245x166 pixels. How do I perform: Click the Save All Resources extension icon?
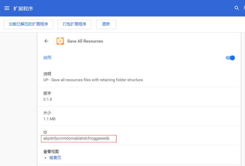click(60, 41)
